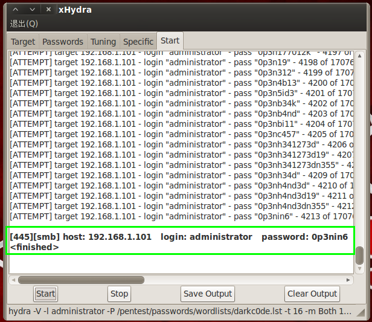Click the horizontal scrollbar left arrow
Image resolution: width=372 pixels, height=322 pixels.
(13, 280)
